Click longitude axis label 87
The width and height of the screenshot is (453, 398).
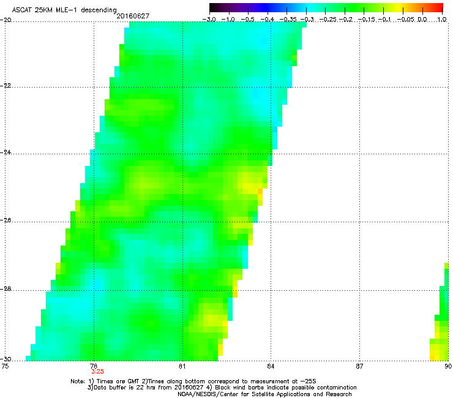pos(359,366)
